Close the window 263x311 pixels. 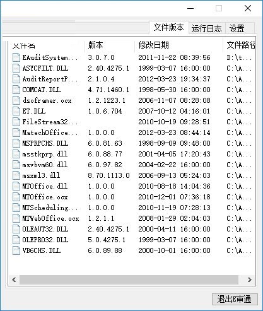[248, 8]
